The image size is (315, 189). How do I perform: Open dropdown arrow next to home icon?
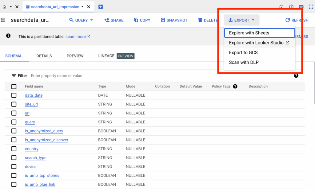tap(11, 7)
